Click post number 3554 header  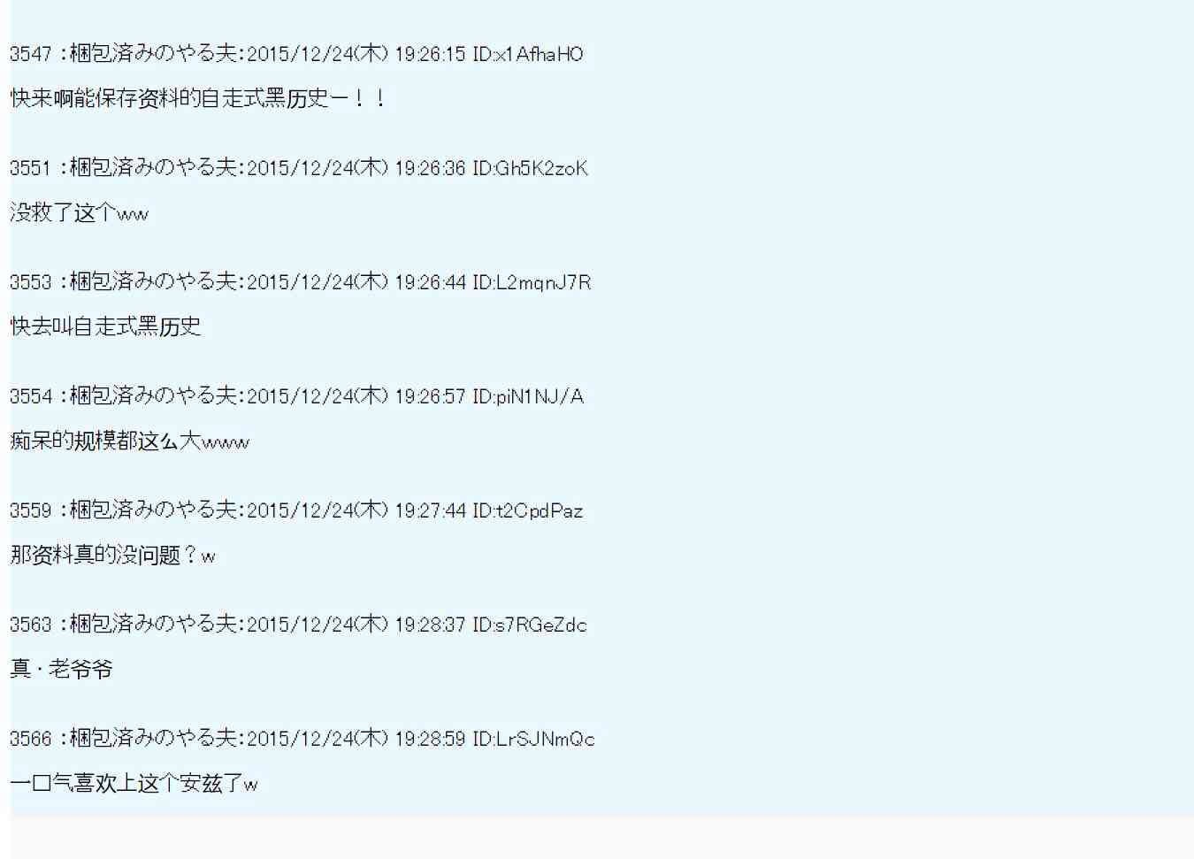[296, 396]
